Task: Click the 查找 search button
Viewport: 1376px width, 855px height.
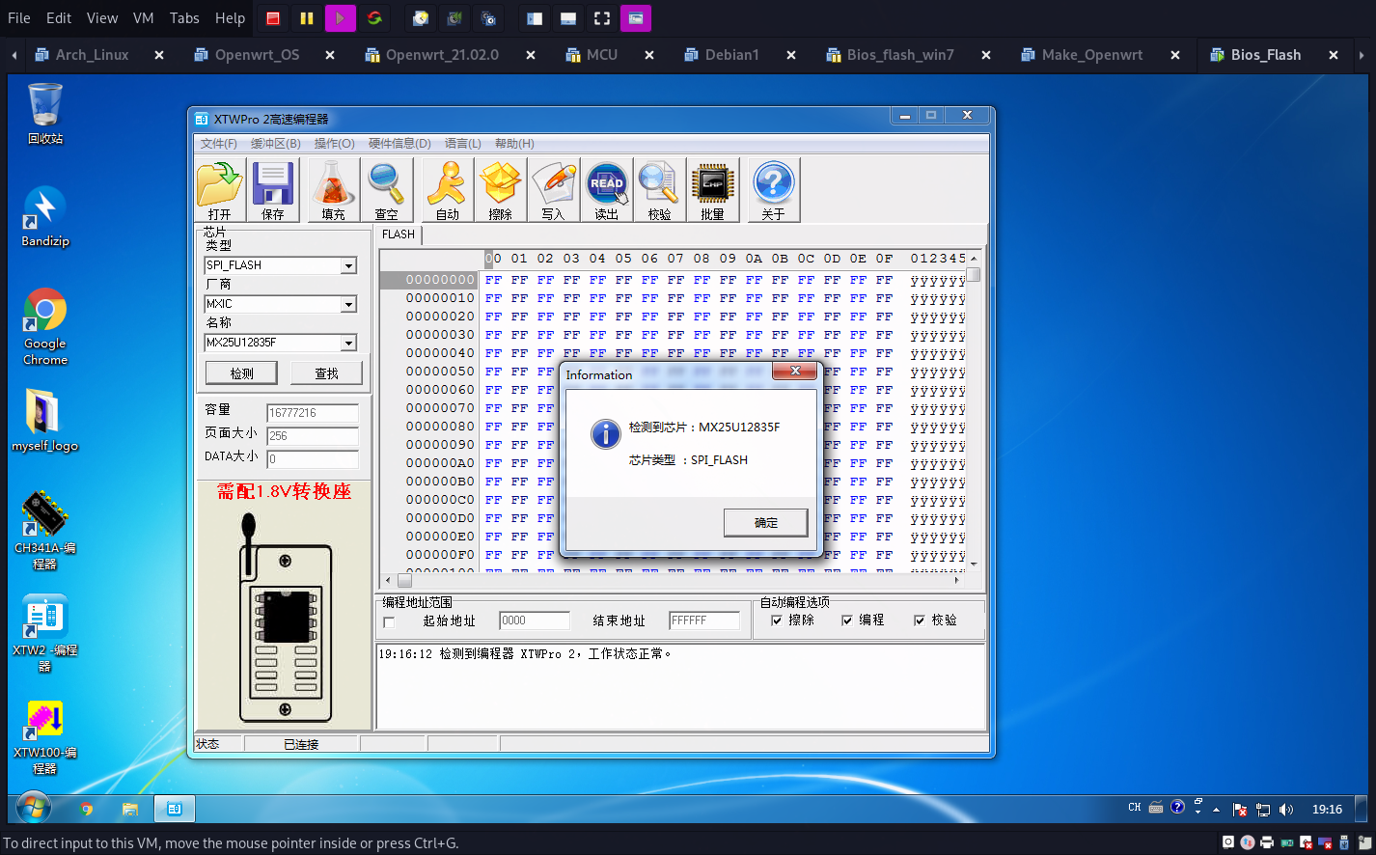Action: coord(326,373)
